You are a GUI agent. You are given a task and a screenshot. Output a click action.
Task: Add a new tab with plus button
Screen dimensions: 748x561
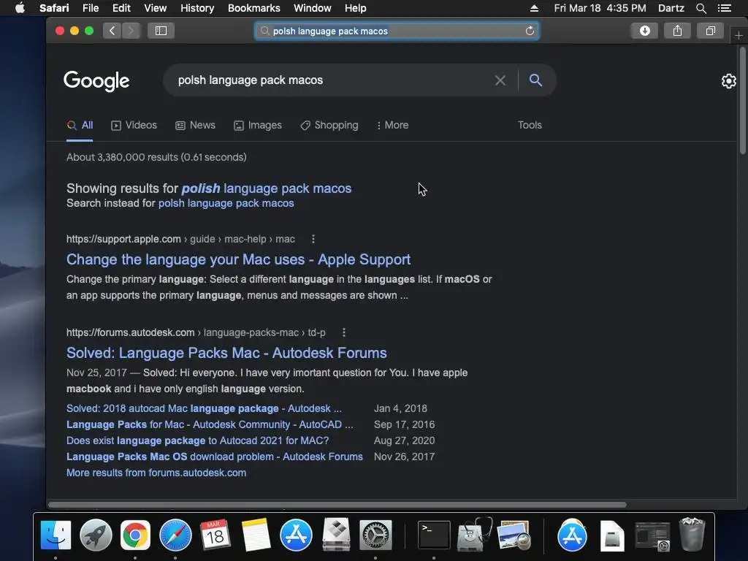(739, 35)
